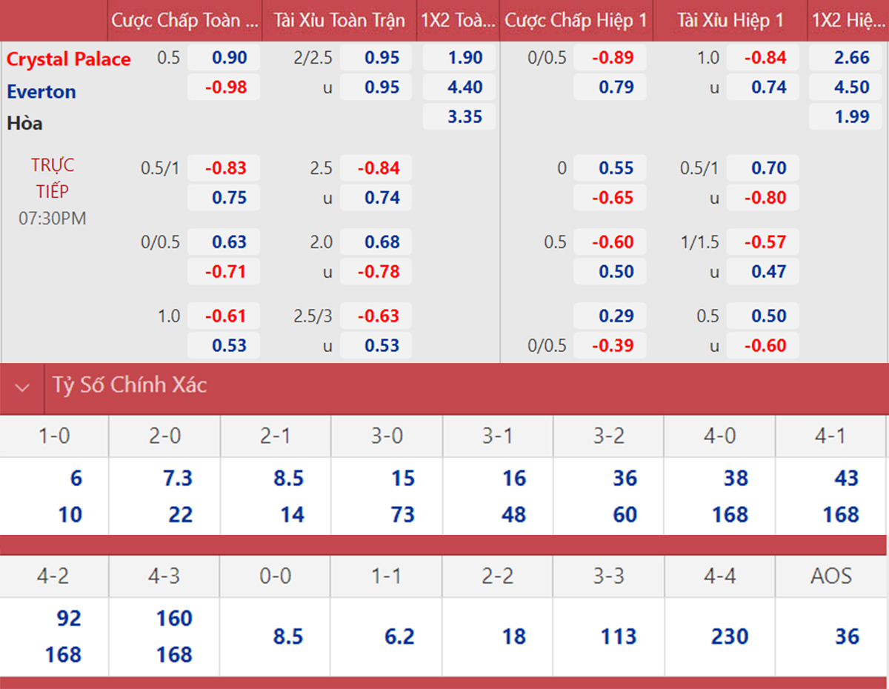Select the Tài Xỉu Toàn Trận column header
Image resolution: width=889 pixels, height=689 pixels.
click(x=339, y=20)
